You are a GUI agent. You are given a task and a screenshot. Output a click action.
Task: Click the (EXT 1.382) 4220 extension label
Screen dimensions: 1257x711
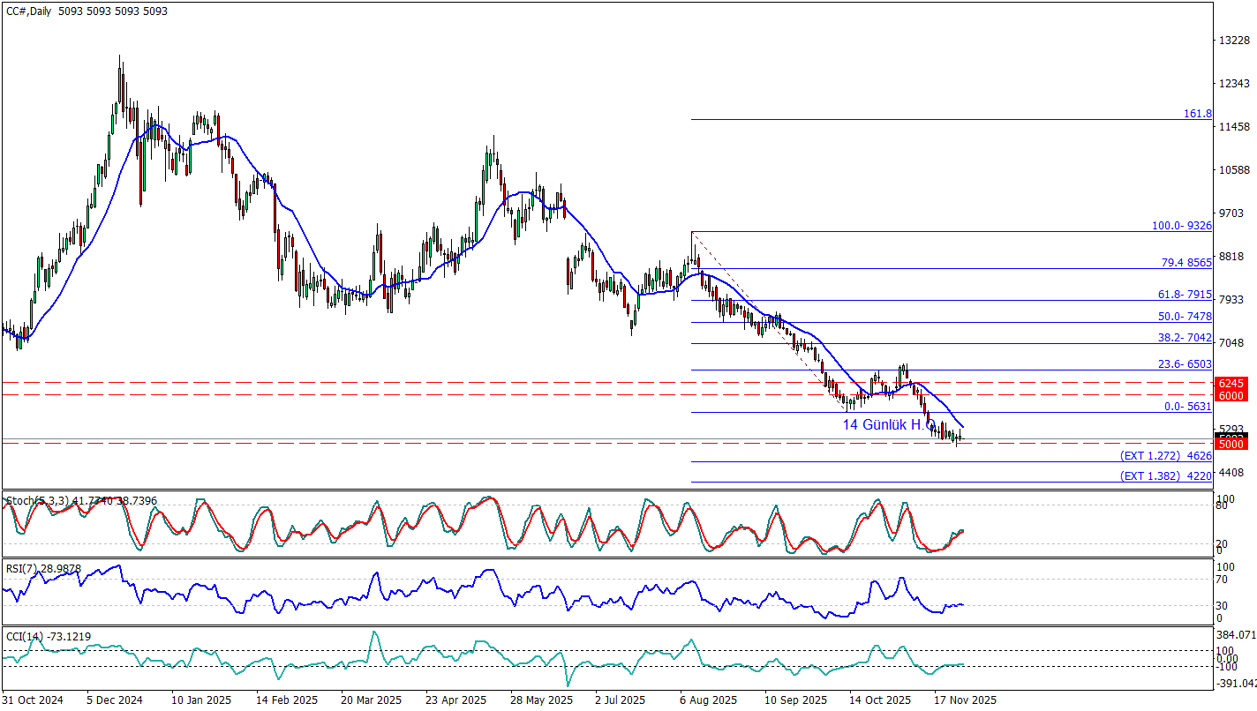(1165, 476)
